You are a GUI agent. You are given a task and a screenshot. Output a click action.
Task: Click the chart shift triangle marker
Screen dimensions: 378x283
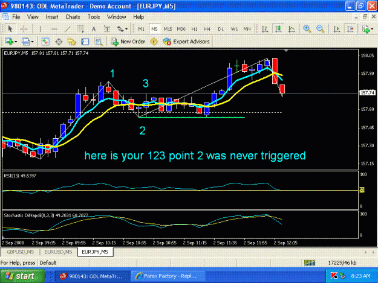pos(286,51)
